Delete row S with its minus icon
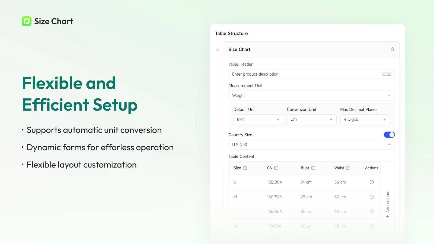Screen dimensions: 434x244 372,182
